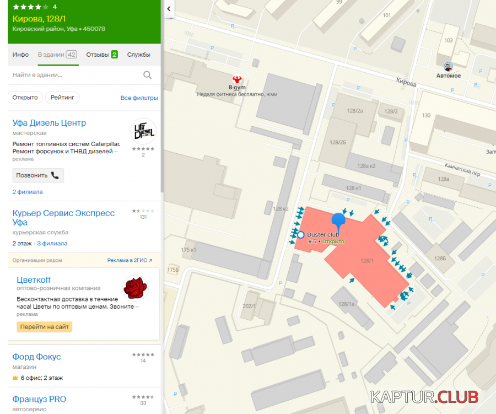This screenshot has width=496, height=414.
Task: Click the 128/1а building label
Action: click(x=347, y=304)
